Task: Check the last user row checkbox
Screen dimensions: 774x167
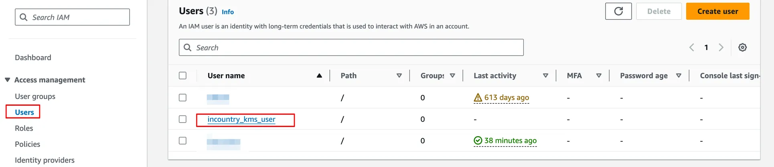Action: tap(182, 141)
